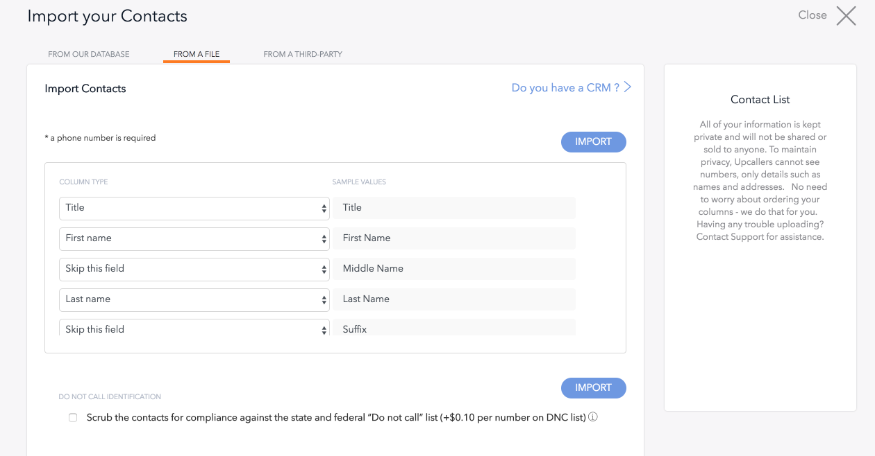Open the First name column type dropdown
Viewport: 875px width, 456px height.
pyautogui.click(x=194, y=238)
